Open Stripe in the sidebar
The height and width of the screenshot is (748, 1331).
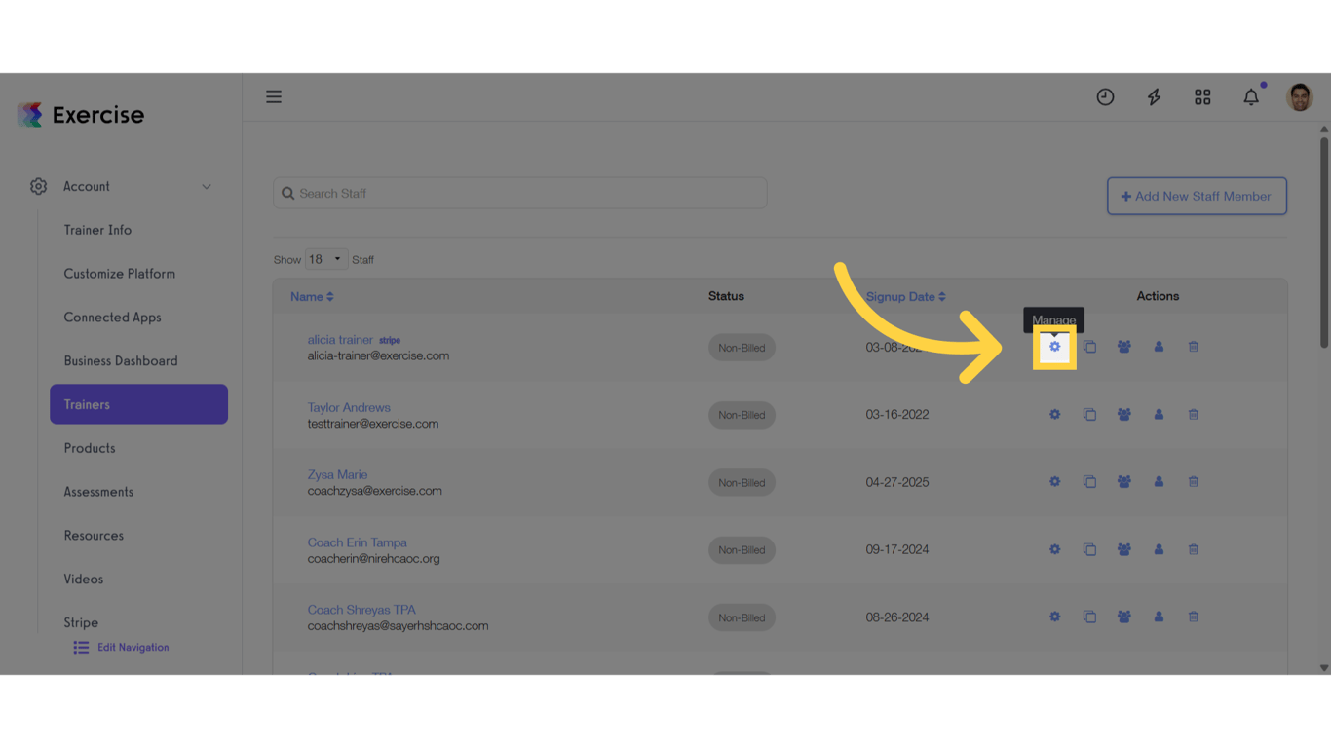pyautogui.click(x=81, y=622)
